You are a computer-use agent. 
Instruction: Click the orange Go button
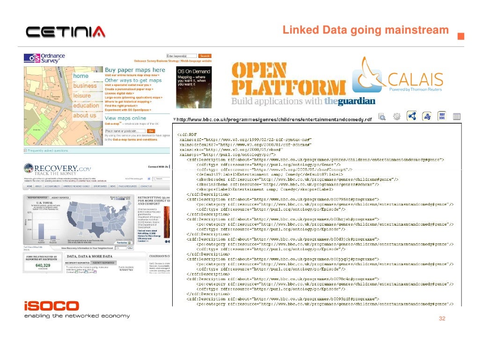coord(151,131)
